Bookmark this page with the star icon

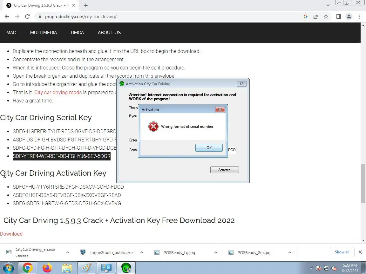tap(326, 16)
